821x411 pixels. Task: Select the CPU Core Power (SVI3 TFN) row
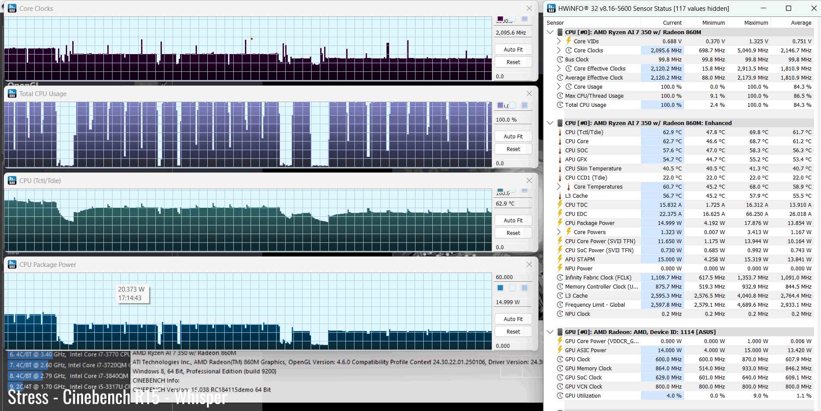[685, 241]
